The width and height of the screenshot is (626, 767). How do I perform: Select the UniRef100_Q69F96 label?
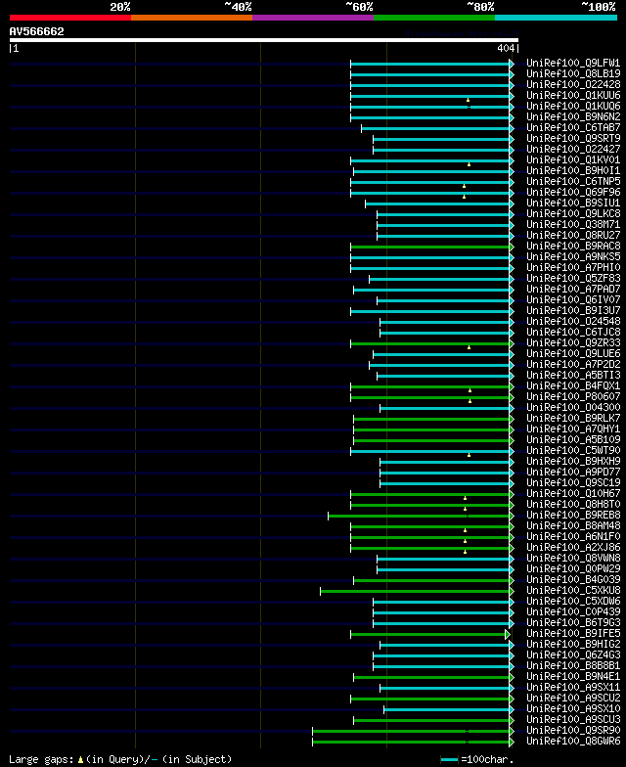573,192
